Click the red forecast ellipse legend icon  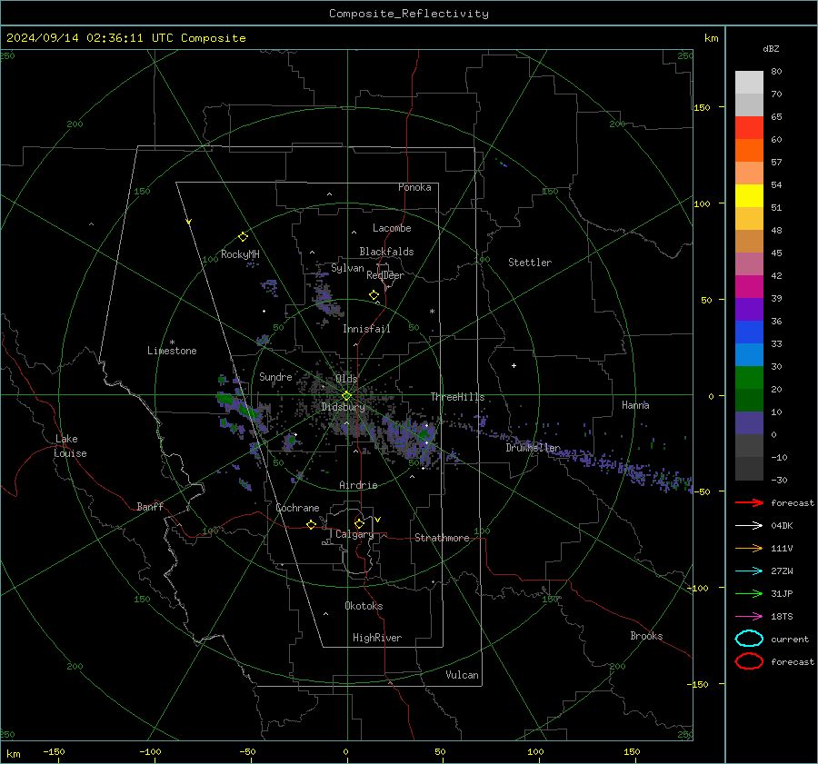pos(749,661)
